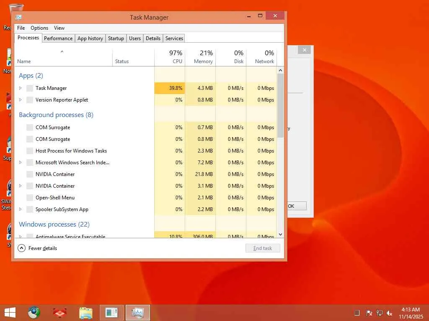Click the scrollbar down arrow
Screen dimensions: 429x321
click(x=280, y=234)
